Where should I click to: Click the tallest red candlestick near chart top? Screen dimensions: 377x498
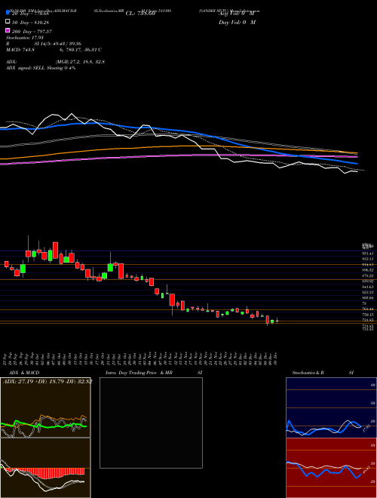click(x=55, y=251)
